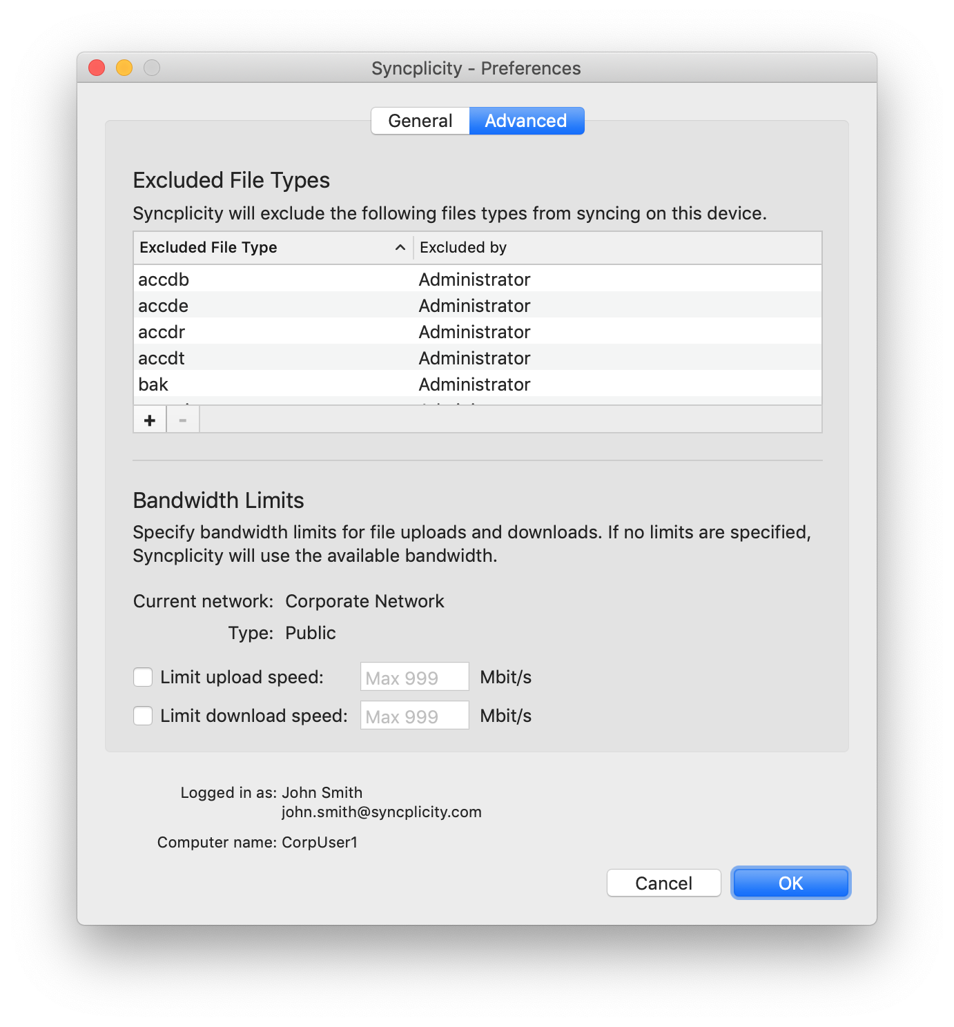
Task: Click the minus icon to remove file type
Action: [183, 420]
